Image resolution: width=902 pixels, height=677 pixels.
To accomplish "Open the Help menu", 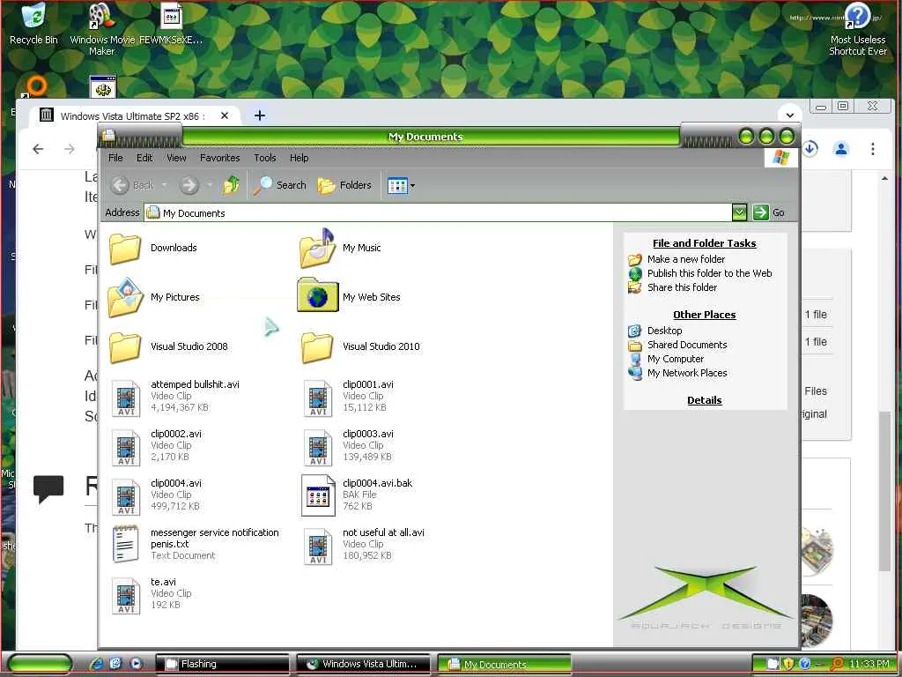I will (x=299, y=158).
